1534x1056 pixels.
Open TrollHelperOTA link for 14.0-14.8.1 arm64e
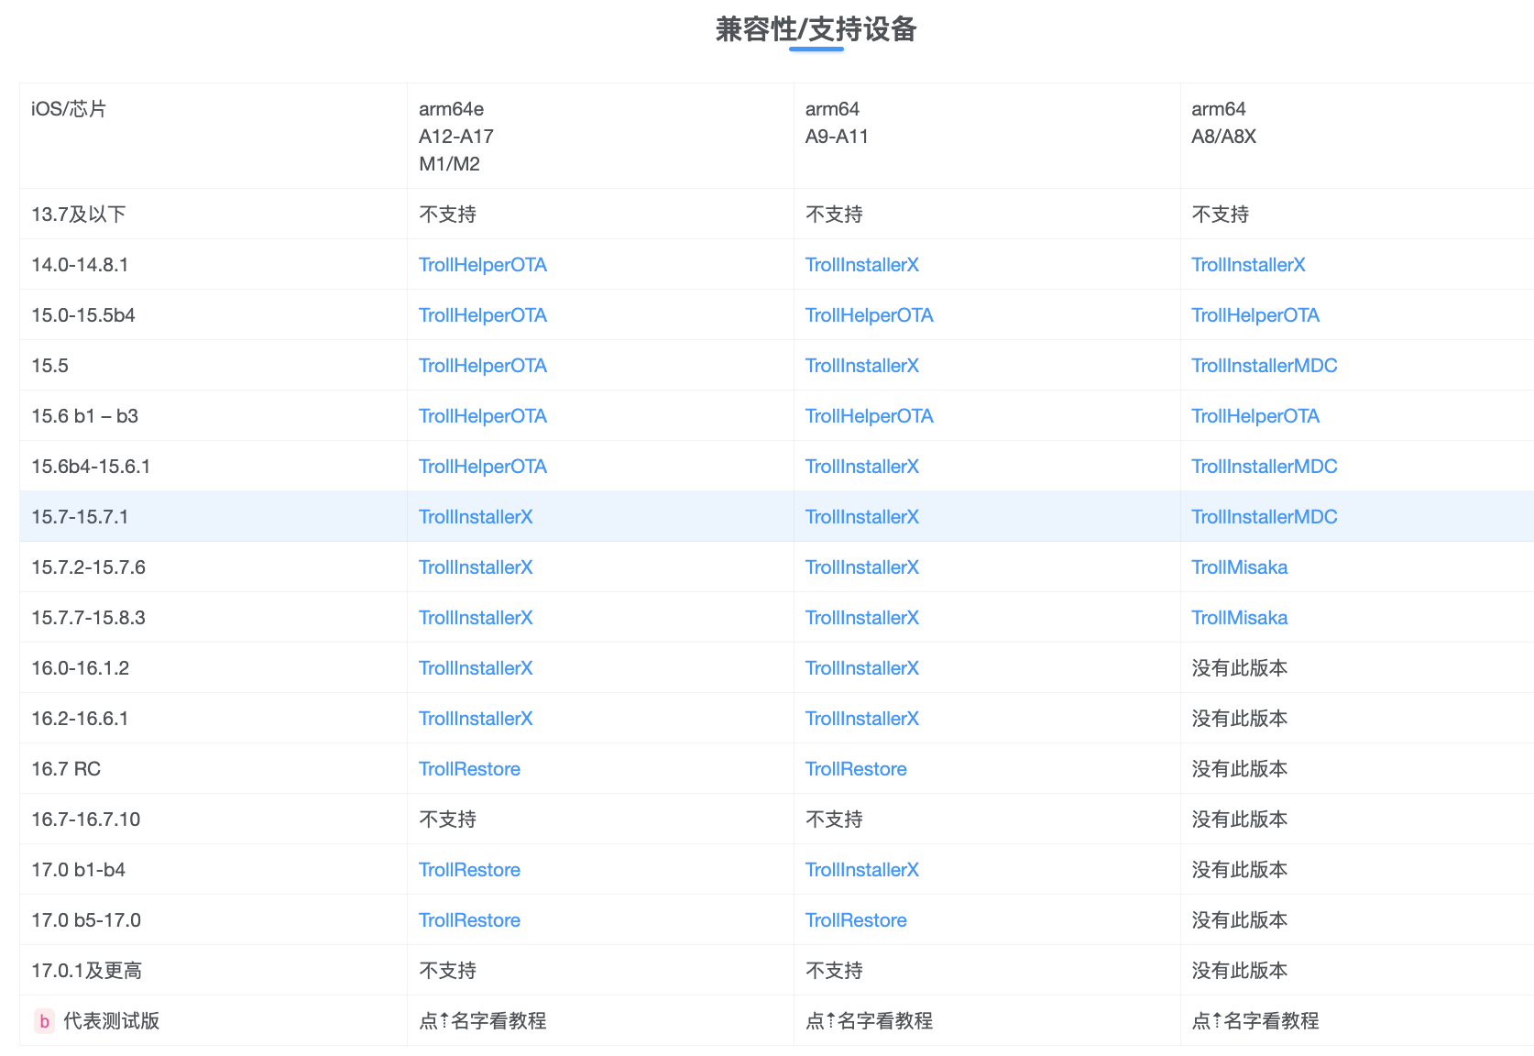[483, 265]
